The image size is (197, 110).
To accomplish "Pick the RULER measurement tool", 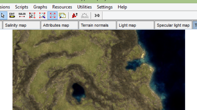I will pyautogui.click(x=22, y=15).
